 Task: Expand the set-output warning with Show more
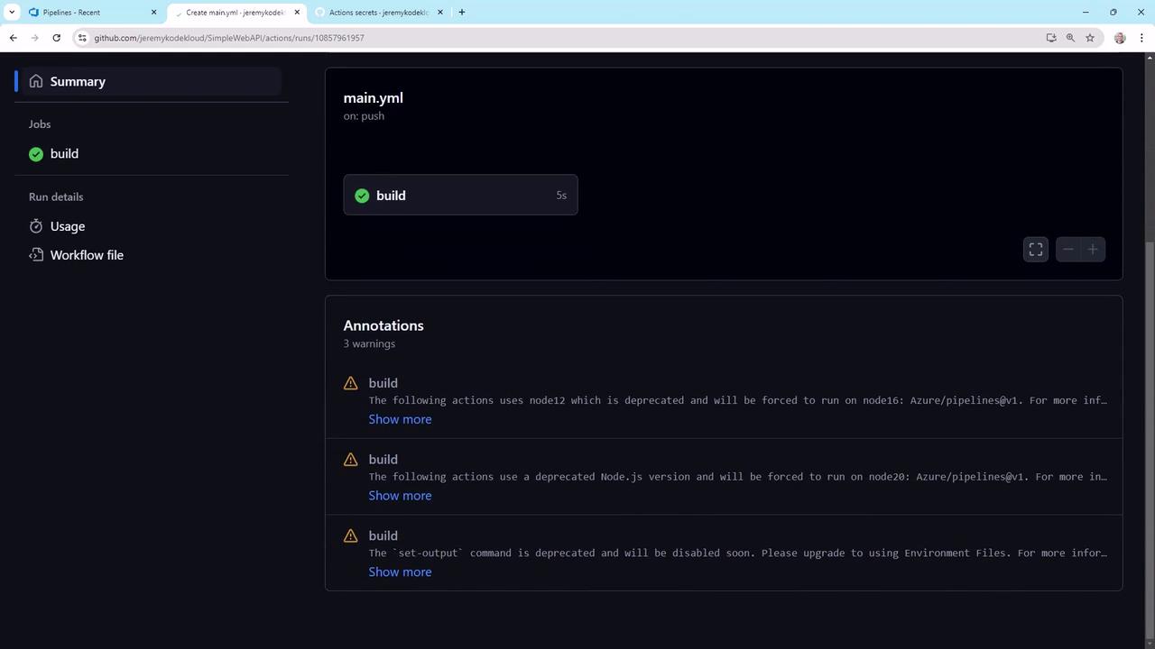click(400, 572)
